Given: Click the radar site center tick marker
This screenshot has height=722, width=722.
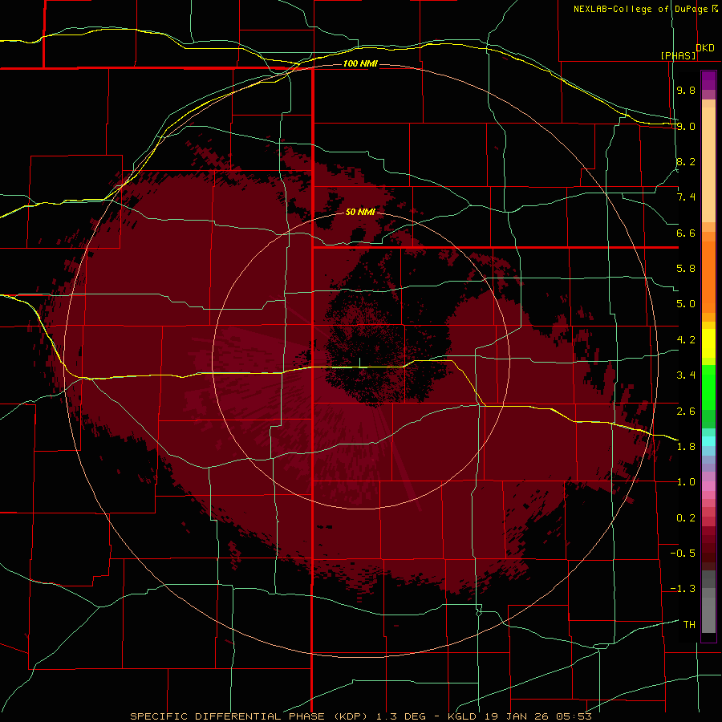Looking at the screenshot, I should (359, 363).
